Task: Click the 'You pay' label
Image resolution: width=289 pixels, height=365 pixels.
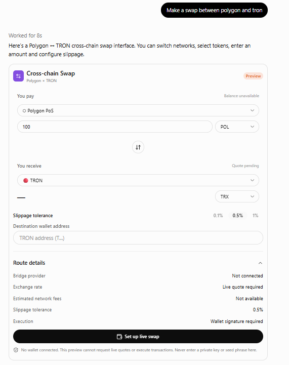Action: point(25,96)
